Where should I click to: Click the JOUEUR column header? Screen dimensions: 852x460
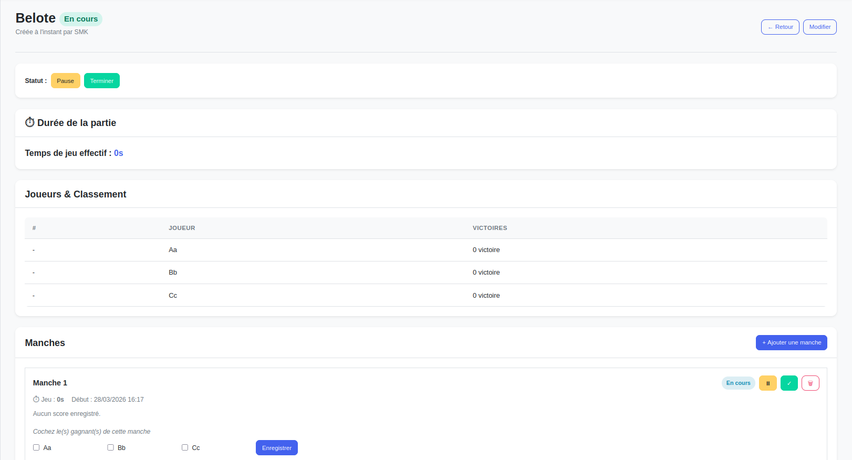click(x=182, y=228)
